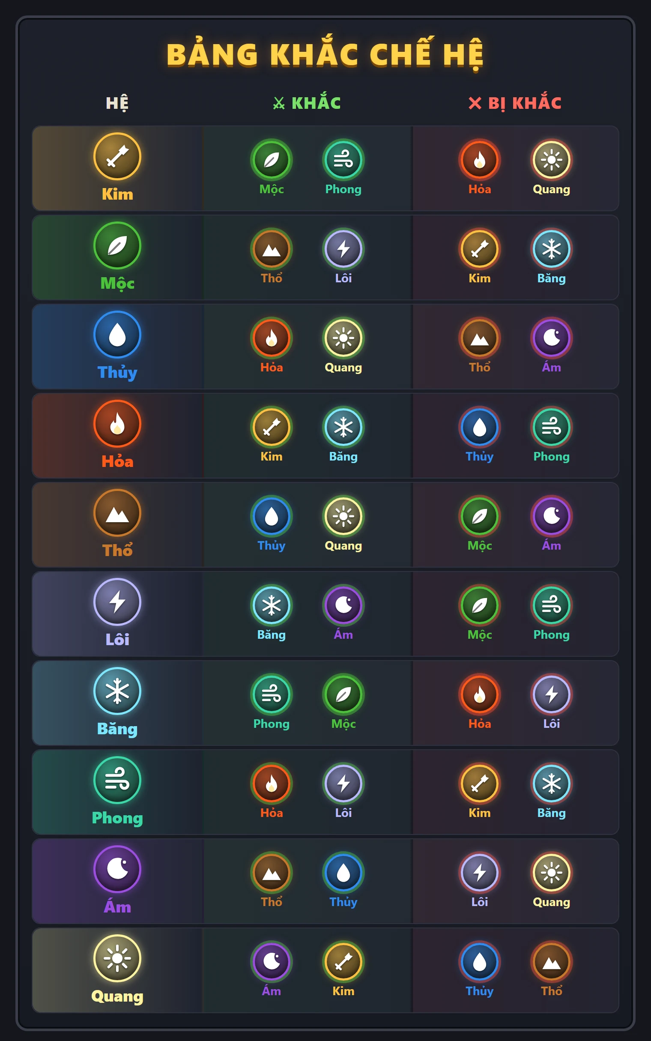Viewport: 651px width, 1041px height.
Task: Click the large Kim sword icon
Action: (x=117, y=156)
